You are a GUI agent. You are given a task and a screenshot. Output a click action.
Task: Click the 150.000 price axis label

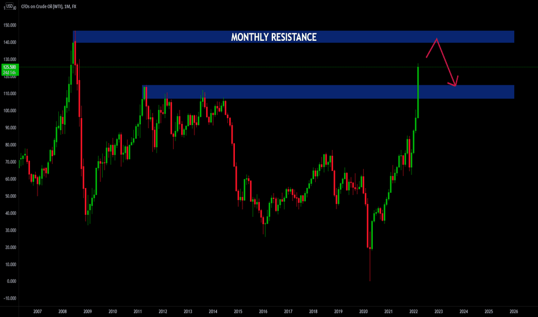(x=10, y=25)
